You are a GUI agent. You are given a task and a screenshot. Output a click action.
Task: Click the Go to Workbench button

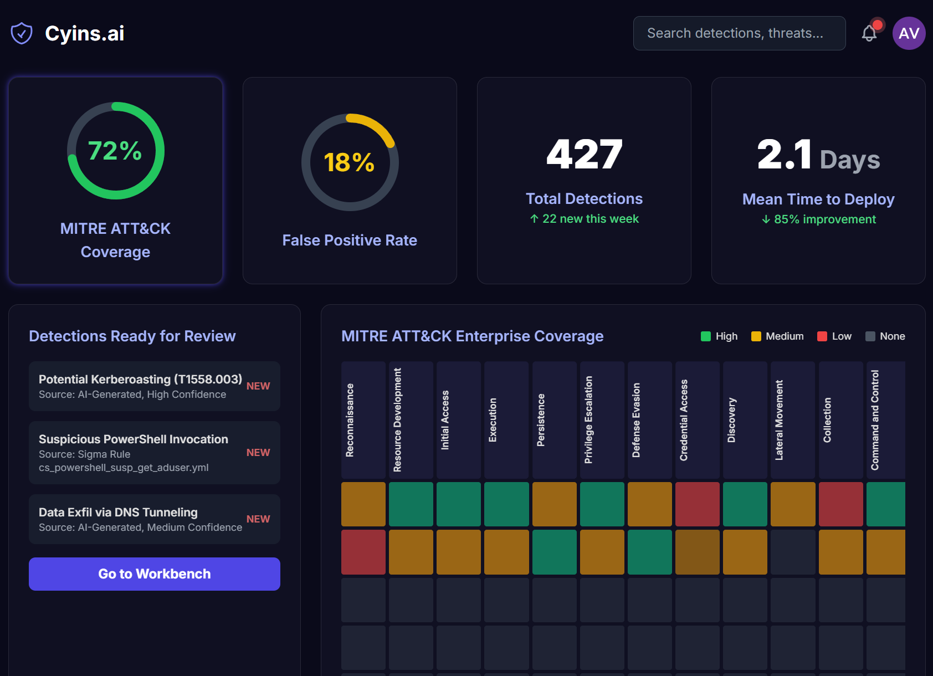click(x=154, y=574)
